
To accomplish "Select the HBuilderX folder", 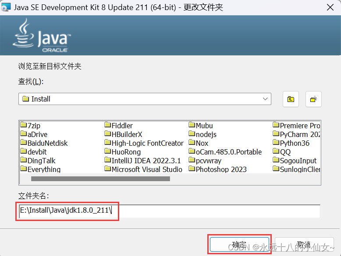I will 123,134.
